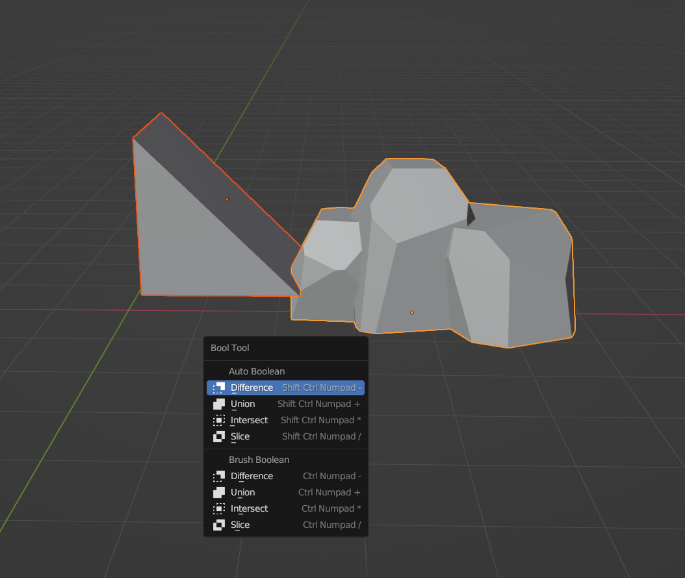The height and width of the screenshot is (578, 685).
Task: Click the Brush Boolean Slice icon
Action: tap(219, 525)
